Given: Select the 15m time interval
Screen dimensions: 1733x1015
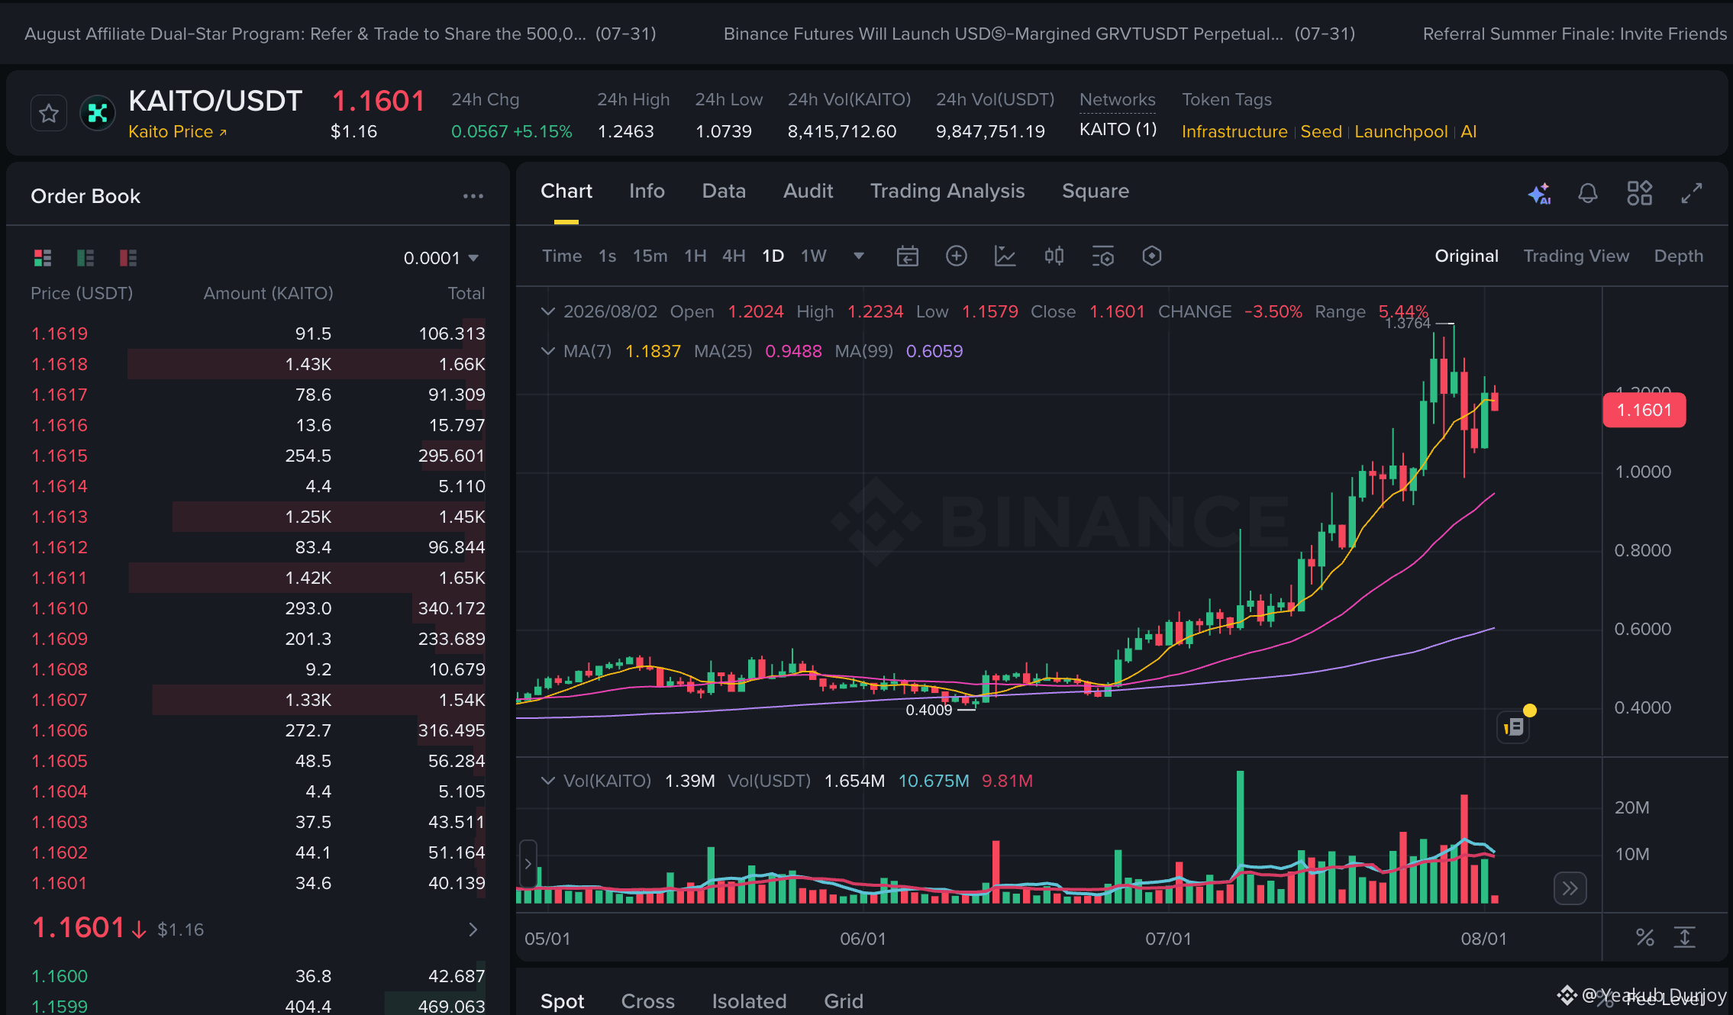Looking at the screenshot, I should 650,256.
